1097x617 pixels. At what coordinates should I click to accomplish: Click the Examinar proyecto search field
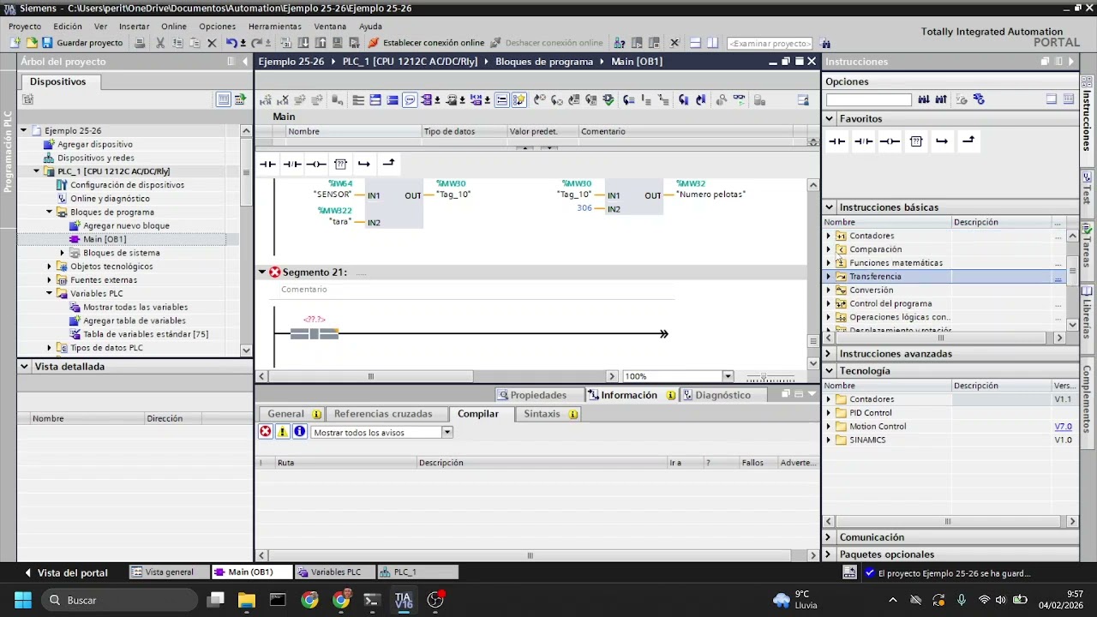pos(770,43)
